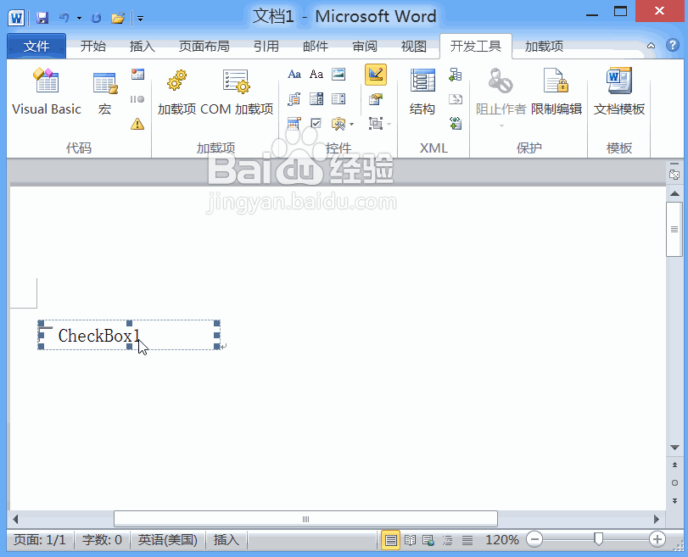Viewport: 688px width, 557px height.
Task: Switch to Outline view
Action: [448, 540]
